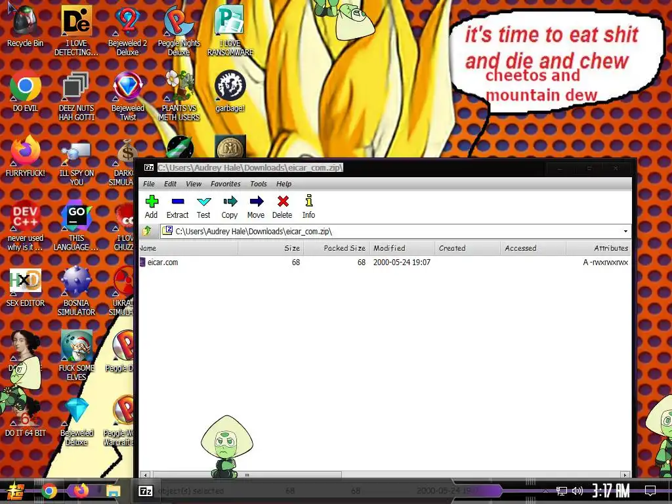Open File Explorer from the taskbar
The image size is (672, 504).
113,491
